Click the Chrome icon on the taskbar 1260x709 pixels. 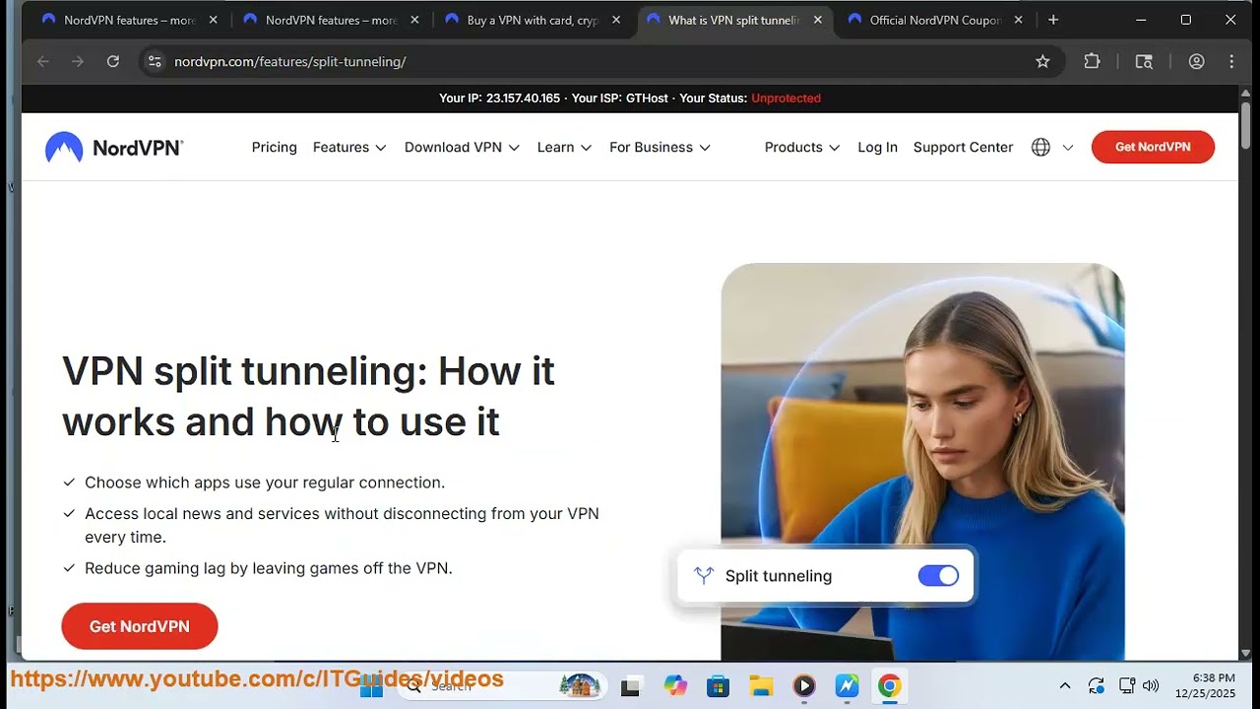click(x=889, y=686)
